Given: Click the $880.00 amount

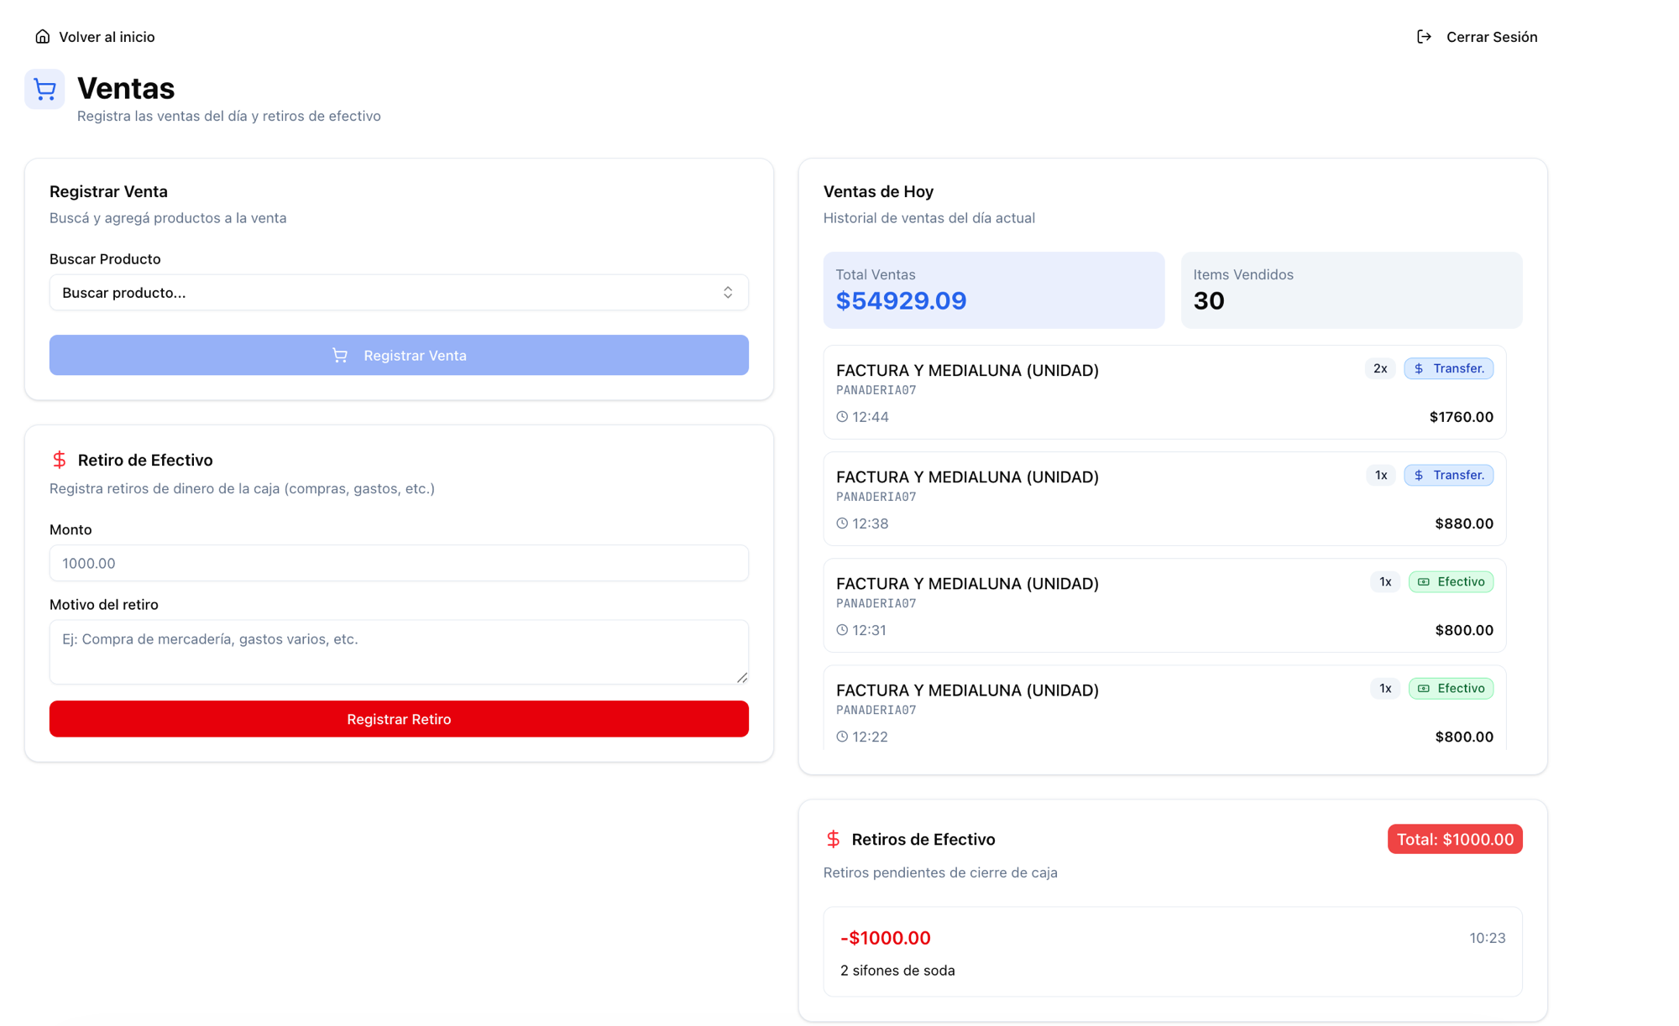Looking at the screenshot, I should pyautogui.click(x=1464, y=523).
